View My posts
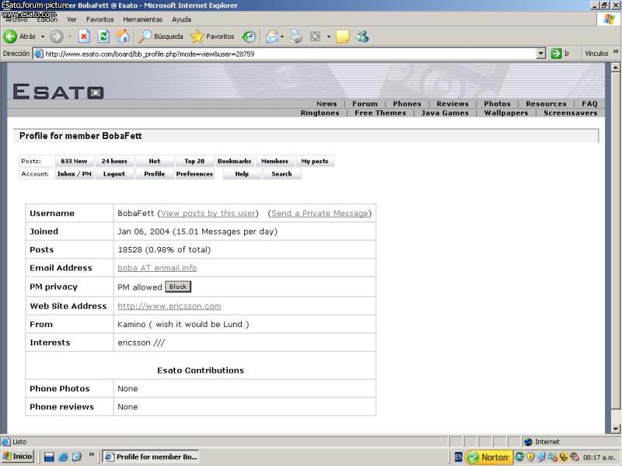Image resolution: width=622 pixels, height=466 pixels. [315, 161]
